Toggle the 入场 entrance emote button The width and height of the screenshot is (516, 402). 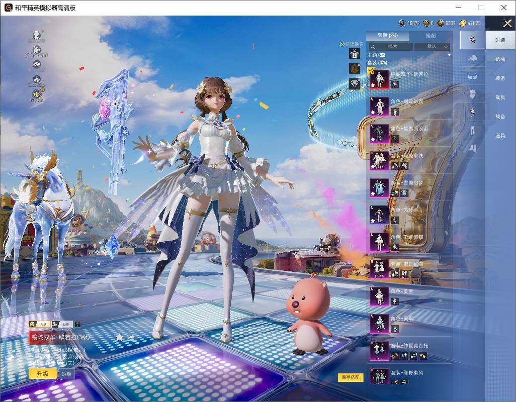pos(39,325)
